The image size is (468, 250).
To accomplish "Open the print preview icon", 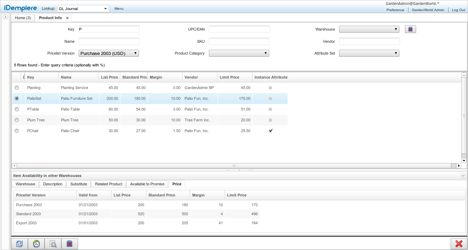I will point(53,244).
